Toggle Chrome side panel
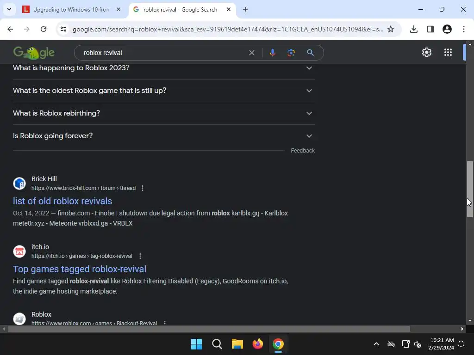Screen dimensions: 474x355 tap(430, 29)
